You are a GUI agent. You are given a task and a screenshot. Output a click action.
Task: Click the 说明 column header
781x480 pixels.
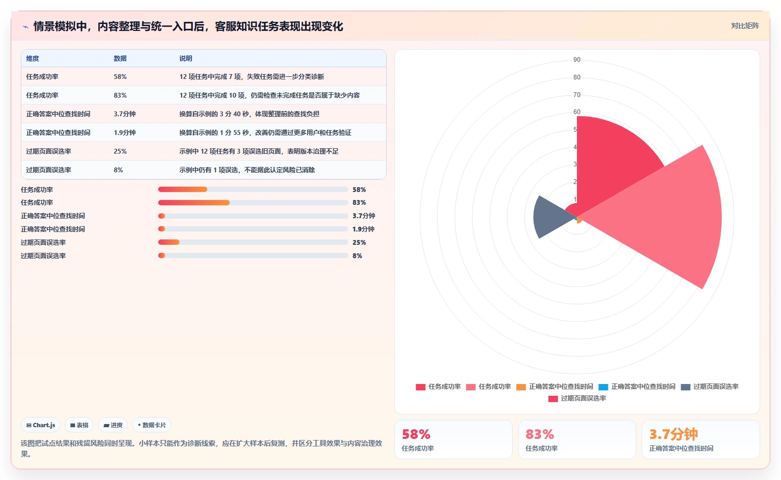[186, 59]
